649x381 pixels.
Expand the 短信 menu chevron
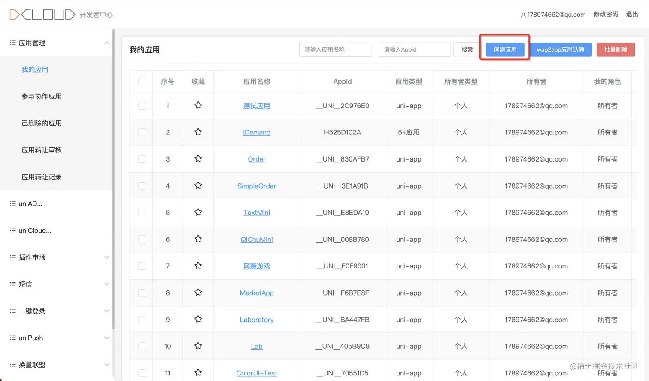(106, 284)
